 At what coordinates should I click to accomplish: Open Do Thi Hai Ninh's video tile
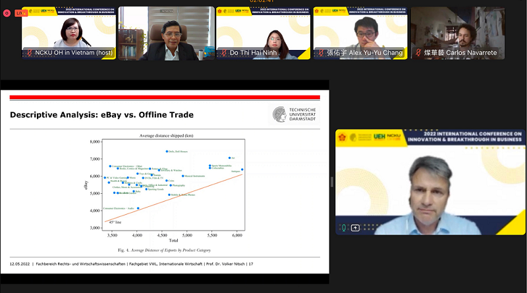(263, 34)
